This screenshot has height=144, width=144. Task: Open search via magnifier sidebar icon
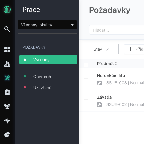(x=7, y=29)
